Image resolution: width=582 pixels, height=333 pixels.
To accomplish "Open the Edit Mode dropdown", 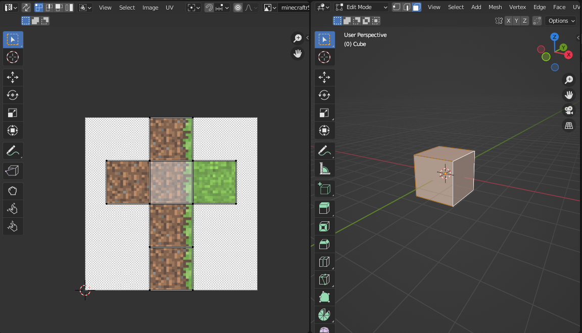I will tap(362, 8).
